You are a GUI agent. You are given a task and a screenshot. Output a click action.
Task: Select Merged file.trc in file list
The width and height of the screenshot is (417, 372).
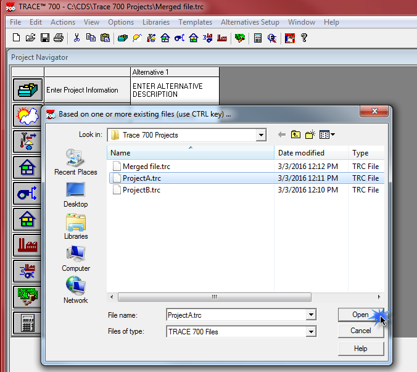coord(246,167)
